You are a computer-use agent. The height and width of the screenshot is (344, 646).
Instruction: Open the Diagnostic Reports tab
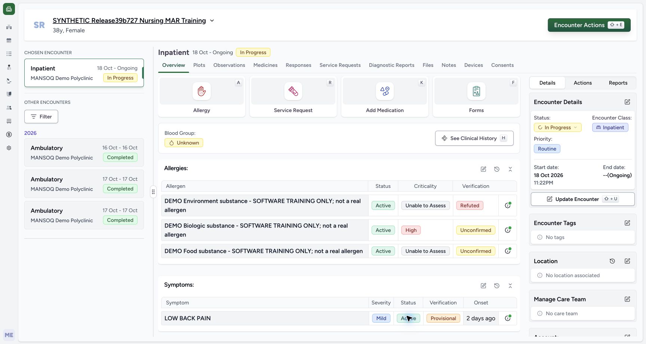(391, 65)
